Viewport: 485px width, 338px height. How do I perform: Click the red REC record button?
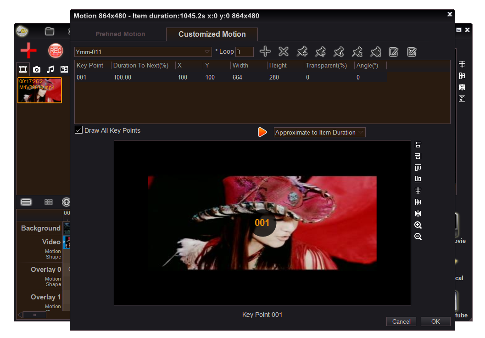tap(56, 51)
